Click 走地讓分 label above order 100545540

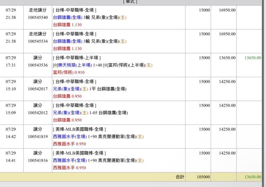pyautogui.click(x=38, y=10)
